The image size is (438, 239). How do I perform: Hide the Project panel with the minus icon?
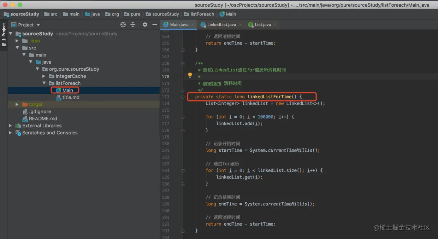coord(154,25)
